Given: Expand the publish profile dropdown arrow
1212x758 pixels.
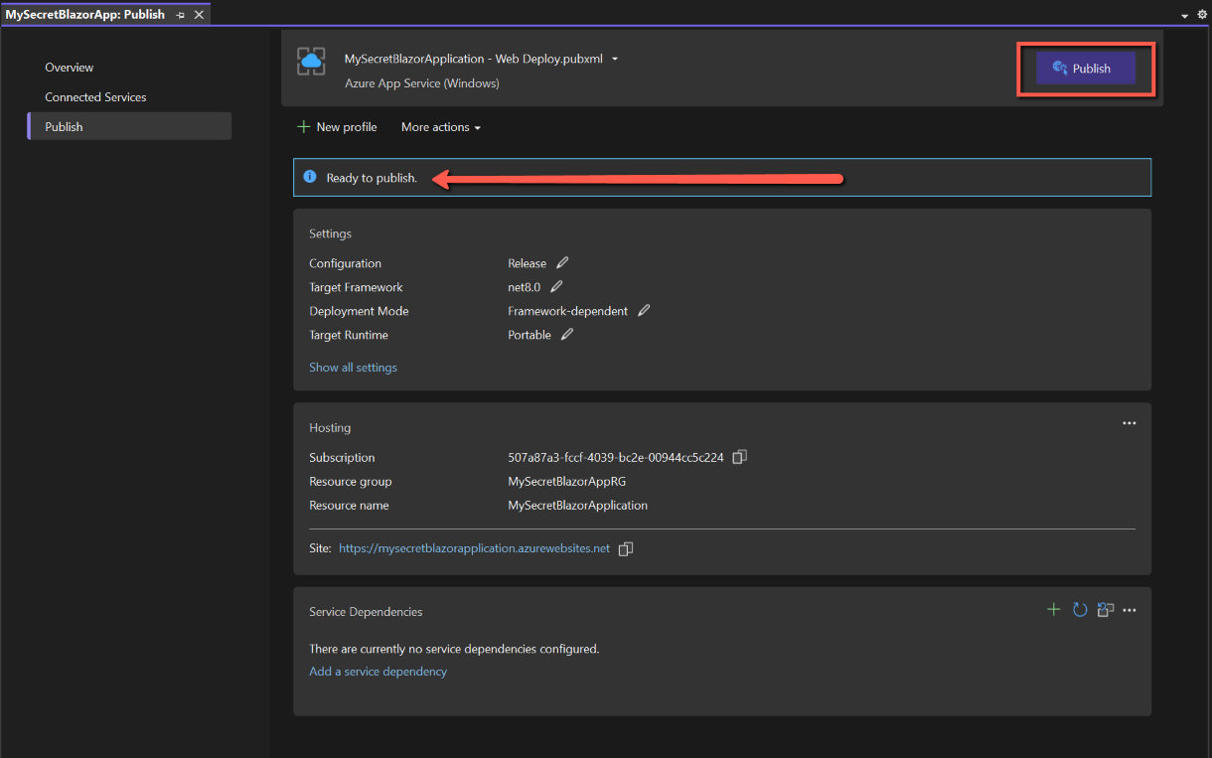Looking at the screenshot, I should coord(615,59).
